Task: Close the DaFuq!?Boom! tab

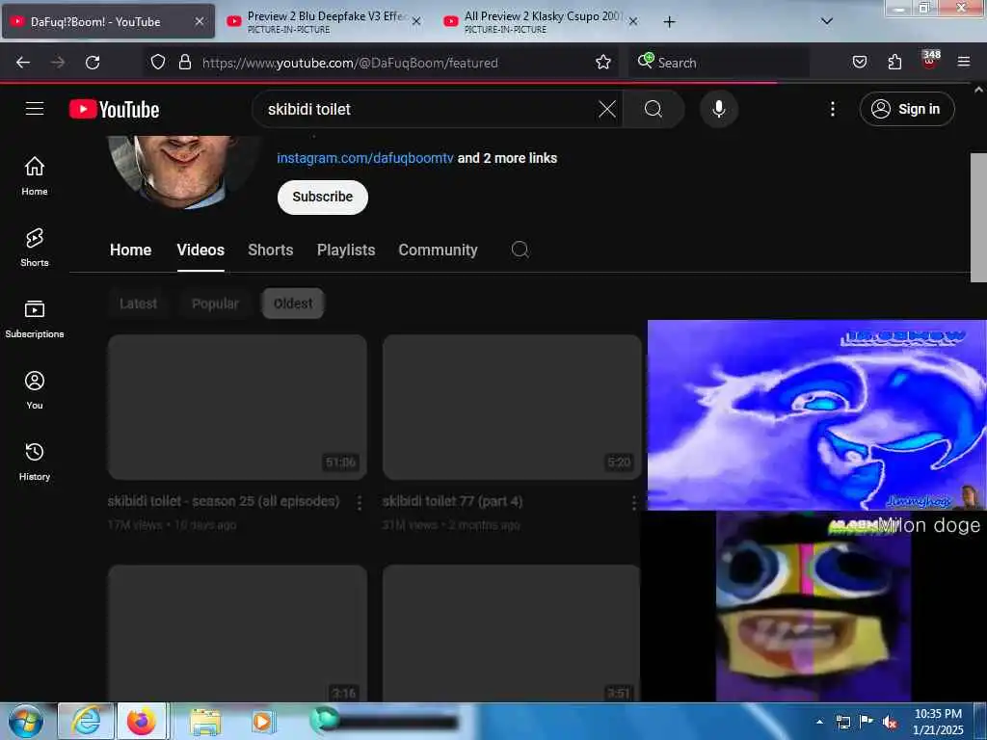Action: [x=199, y=21]
